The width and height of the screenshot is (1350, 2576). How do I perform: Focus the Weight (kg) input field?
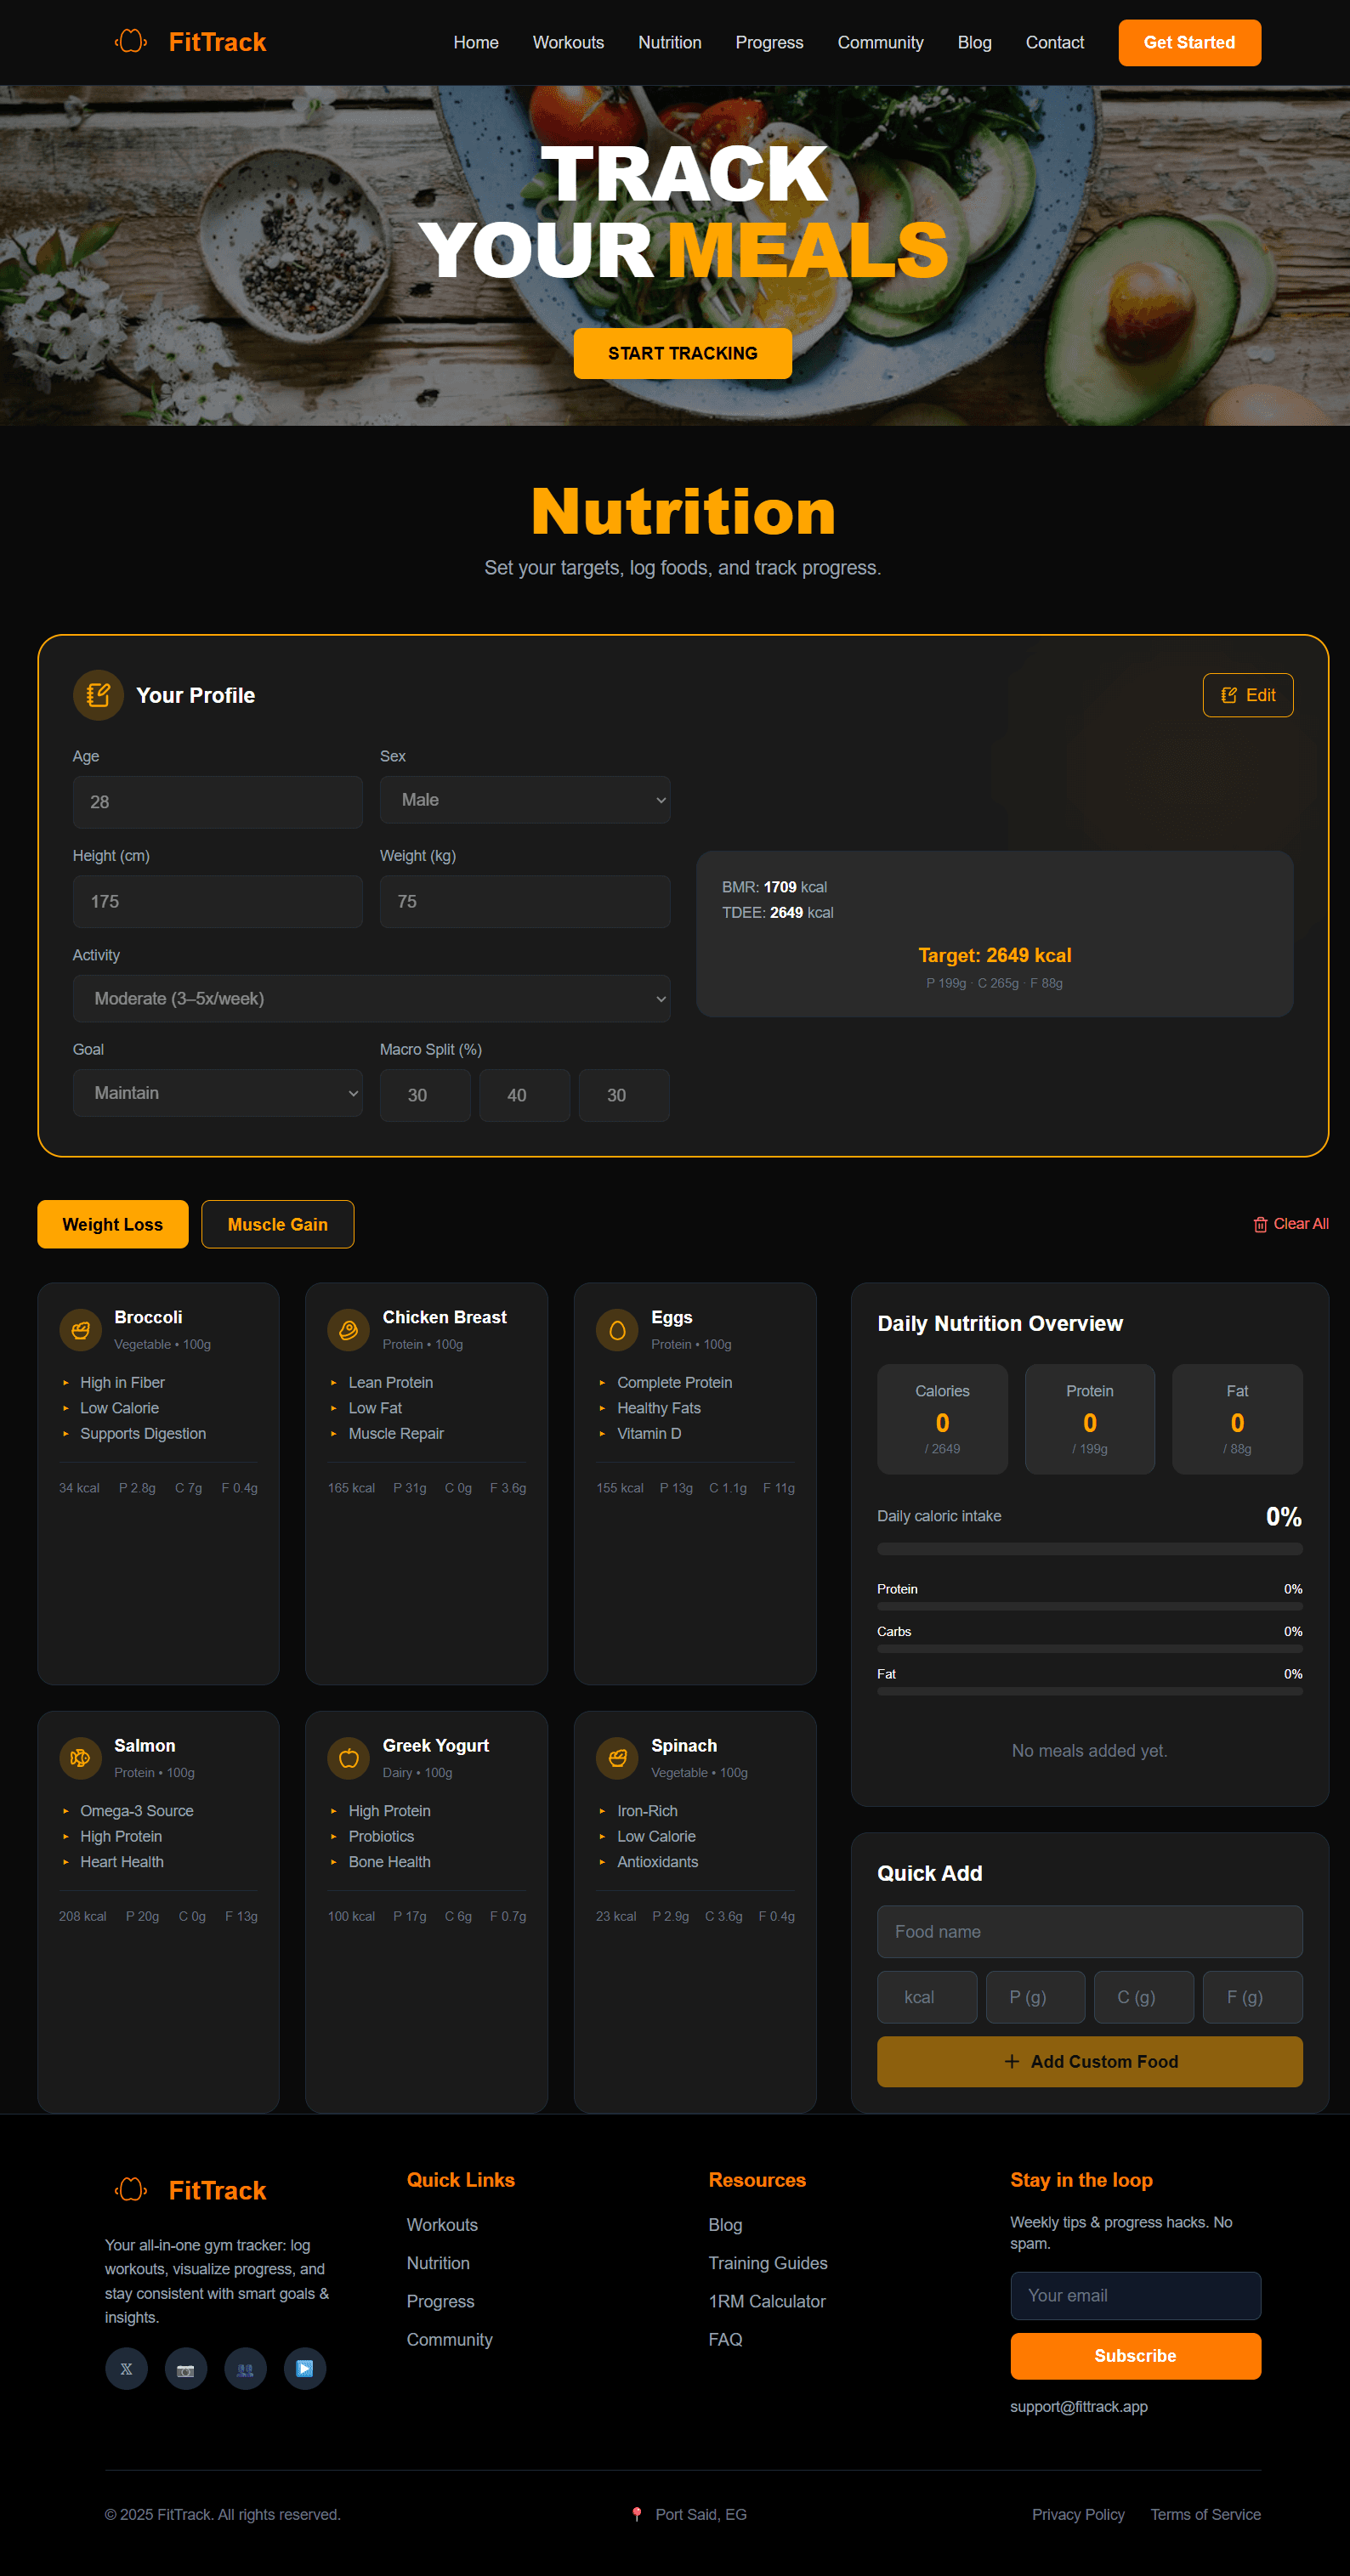click(x=525, y=901)
